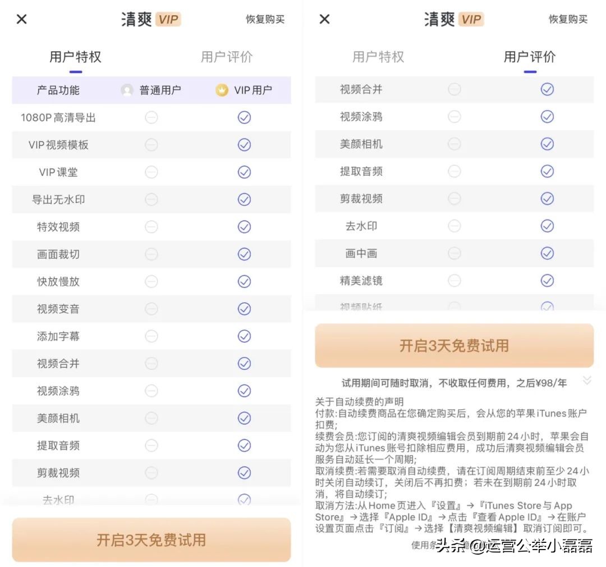Click the X close icon on the right panel
The image size is (606, 567).
click(x=324, y=19)
